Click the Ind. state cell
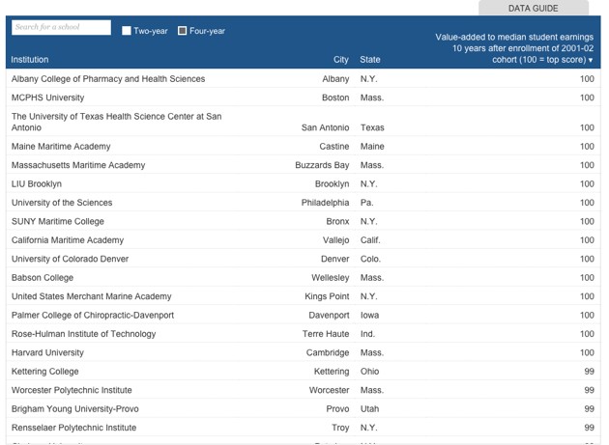This screenshot has width=609, height=445. tap(367, 334)
